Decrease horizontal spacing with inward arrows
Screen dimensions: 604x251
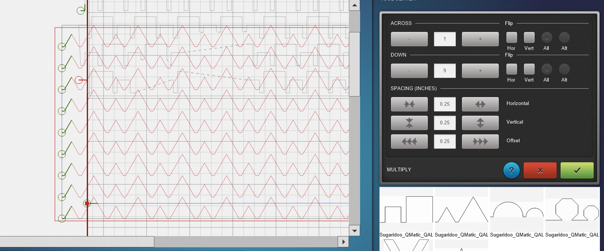409,104
